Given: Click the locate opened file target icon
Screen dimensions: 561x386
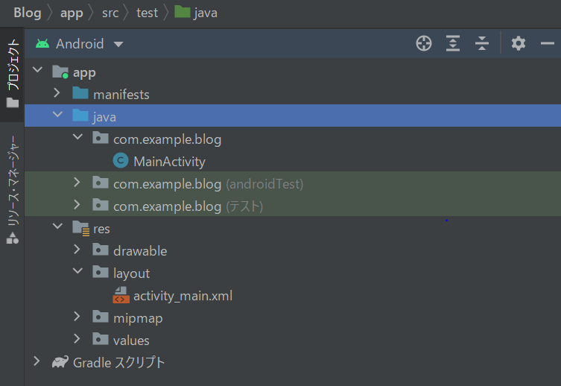Looking at the screenshot, I should click(x=424, y=44).
